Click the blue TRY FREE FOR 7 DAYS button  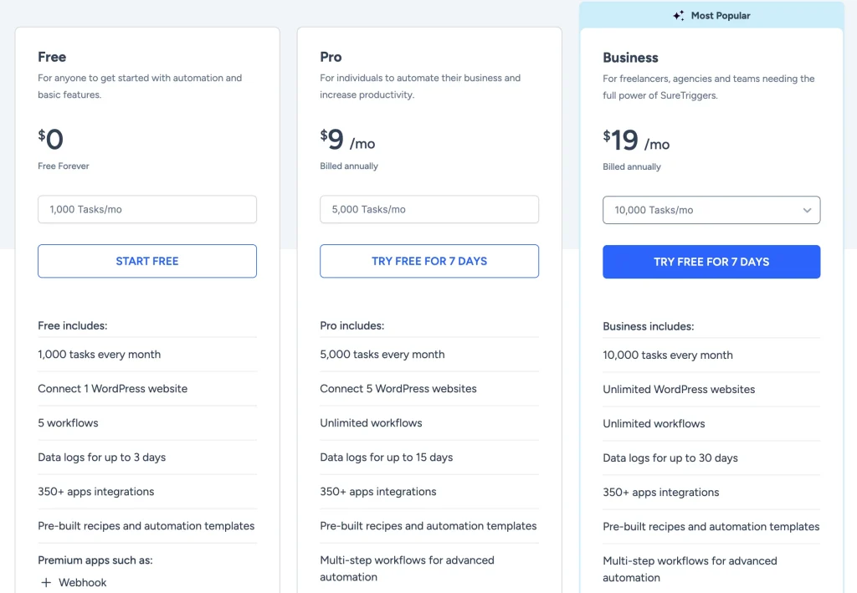[x=711, y=262]
